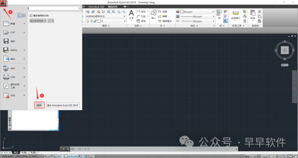Viewport: 298px width, 158px height.
Task: Open the WCS coordinate system dropdown
Action: coord(285,65)
